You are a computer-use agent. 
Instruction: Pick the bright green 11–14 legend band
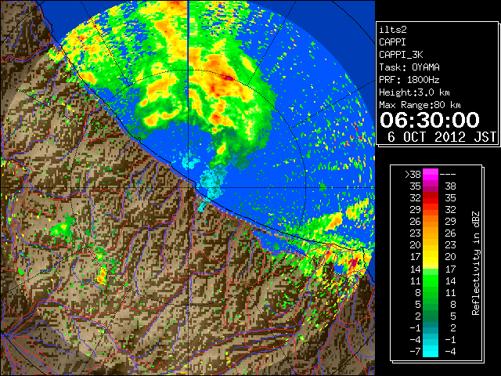(431, 280)
